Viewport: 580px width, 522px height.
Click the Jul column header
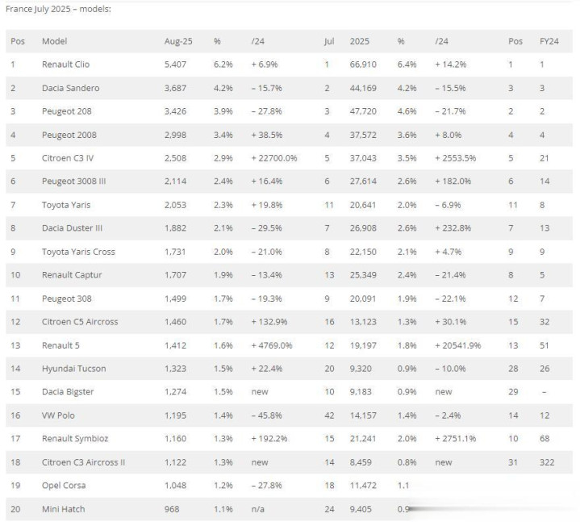pos(328,40)
